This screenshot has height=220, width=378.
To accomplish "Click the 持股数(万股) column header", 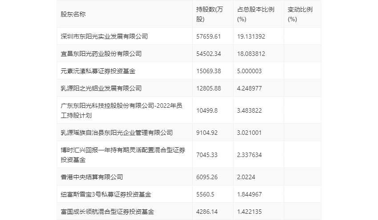I will 209,14.
